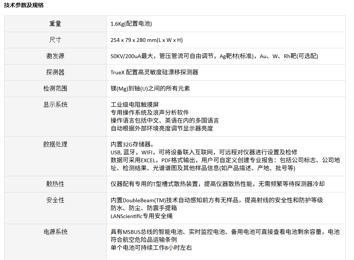Click the 探测器 row label
This screenshot has width=354, height=260.
pos(55,72)
